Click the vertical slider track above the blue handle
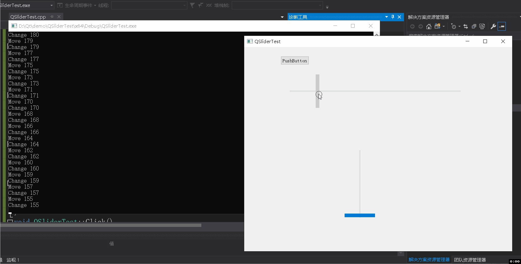This screenshot has width=521, height=264. tap(360, 182)
